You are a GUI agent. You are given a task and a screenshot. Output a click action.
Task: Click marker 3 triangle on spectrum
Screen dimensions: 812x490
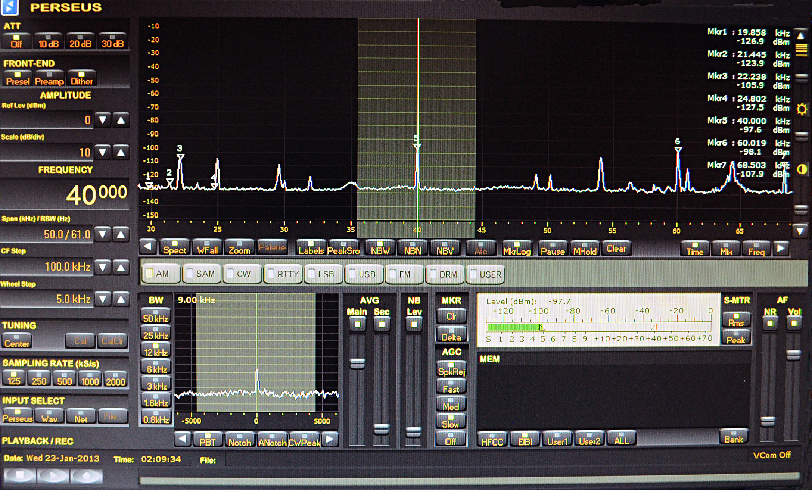pyautogui.click(x=180, y=157)
